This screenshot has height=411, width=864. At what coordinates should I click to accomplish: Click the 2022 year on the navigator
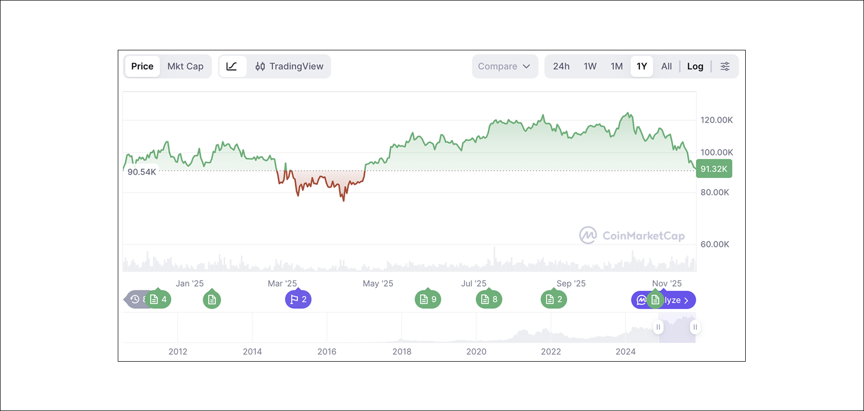coord(551,352)
